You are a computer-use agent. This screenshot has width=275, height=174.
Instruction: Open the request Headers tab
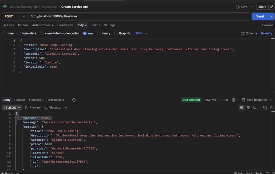pyautogui.click(x=65, y=25)
